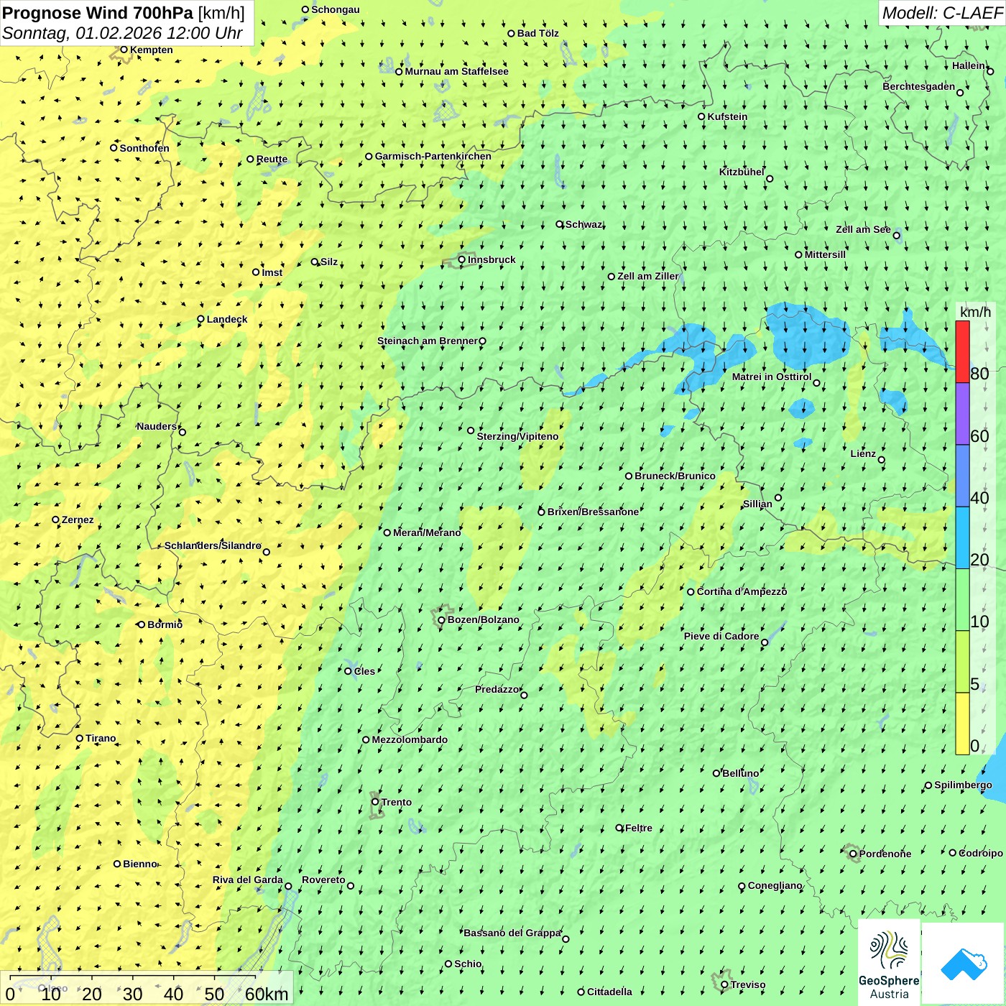The image size is (1006, 1006).
Task: Click the Sterzing/Vipiteno label
Action: point(517,436)
